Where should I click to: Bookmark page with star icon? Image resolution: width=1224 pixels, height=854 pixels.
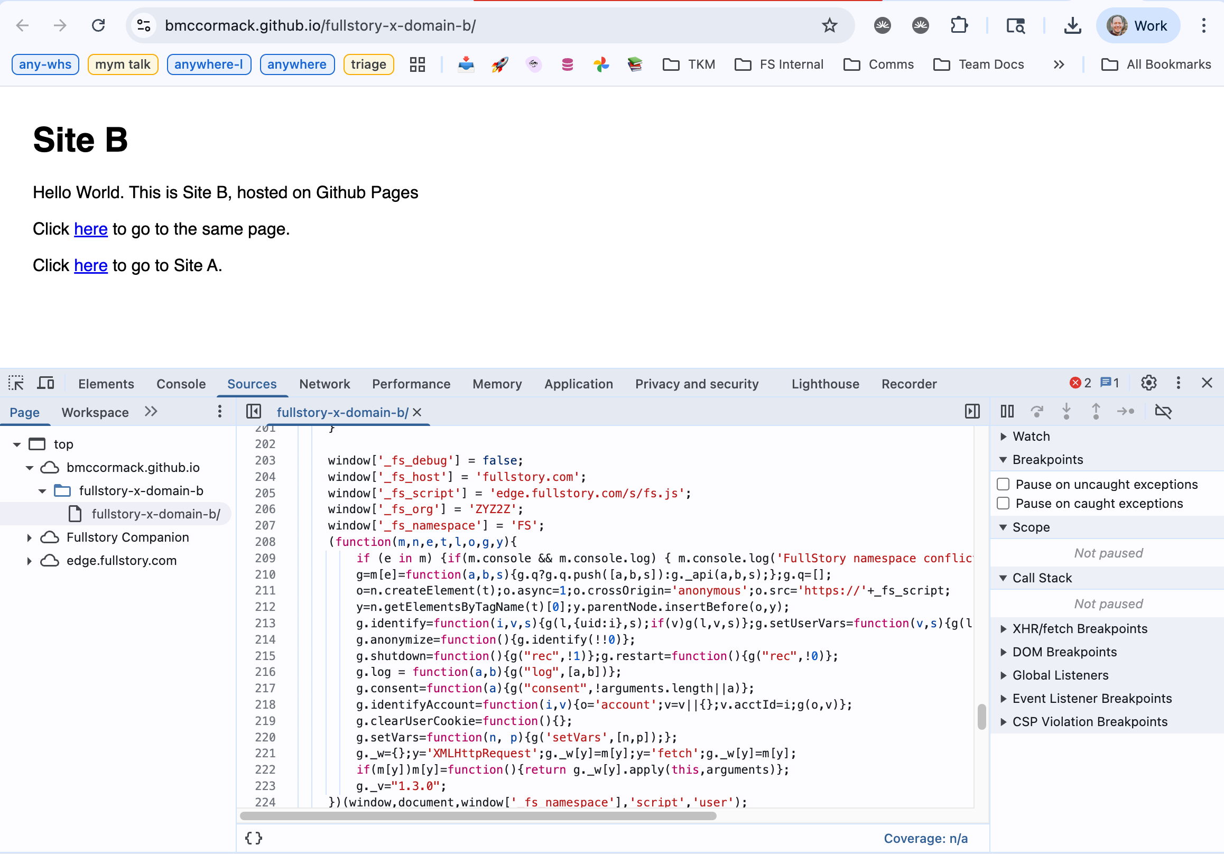pyautogui.click(x=830, y=25)
